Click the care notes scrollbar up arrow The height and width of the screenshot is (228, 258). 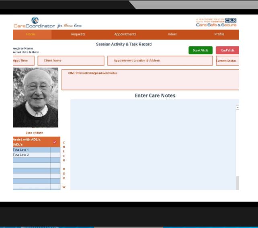pos(238,108)
